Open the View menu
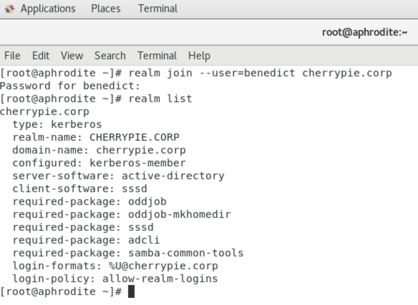Viewport: 418px width, 305px height. tap(72, 56)
